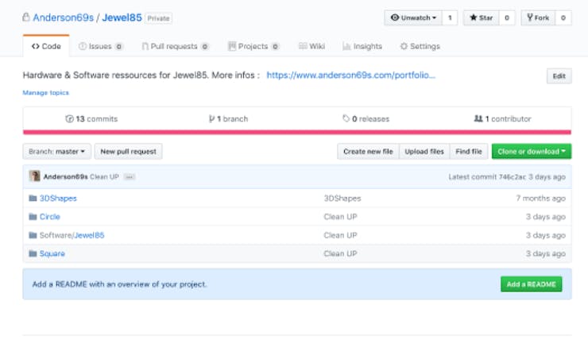Click New pull request
The width and height of the screenshot is (588, 348).
coord(128,152)
